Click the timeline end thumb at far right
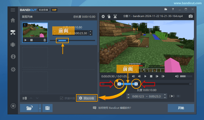Image resolution: width=204 pixels, height=120 pixels. click(x=190, y=84)
